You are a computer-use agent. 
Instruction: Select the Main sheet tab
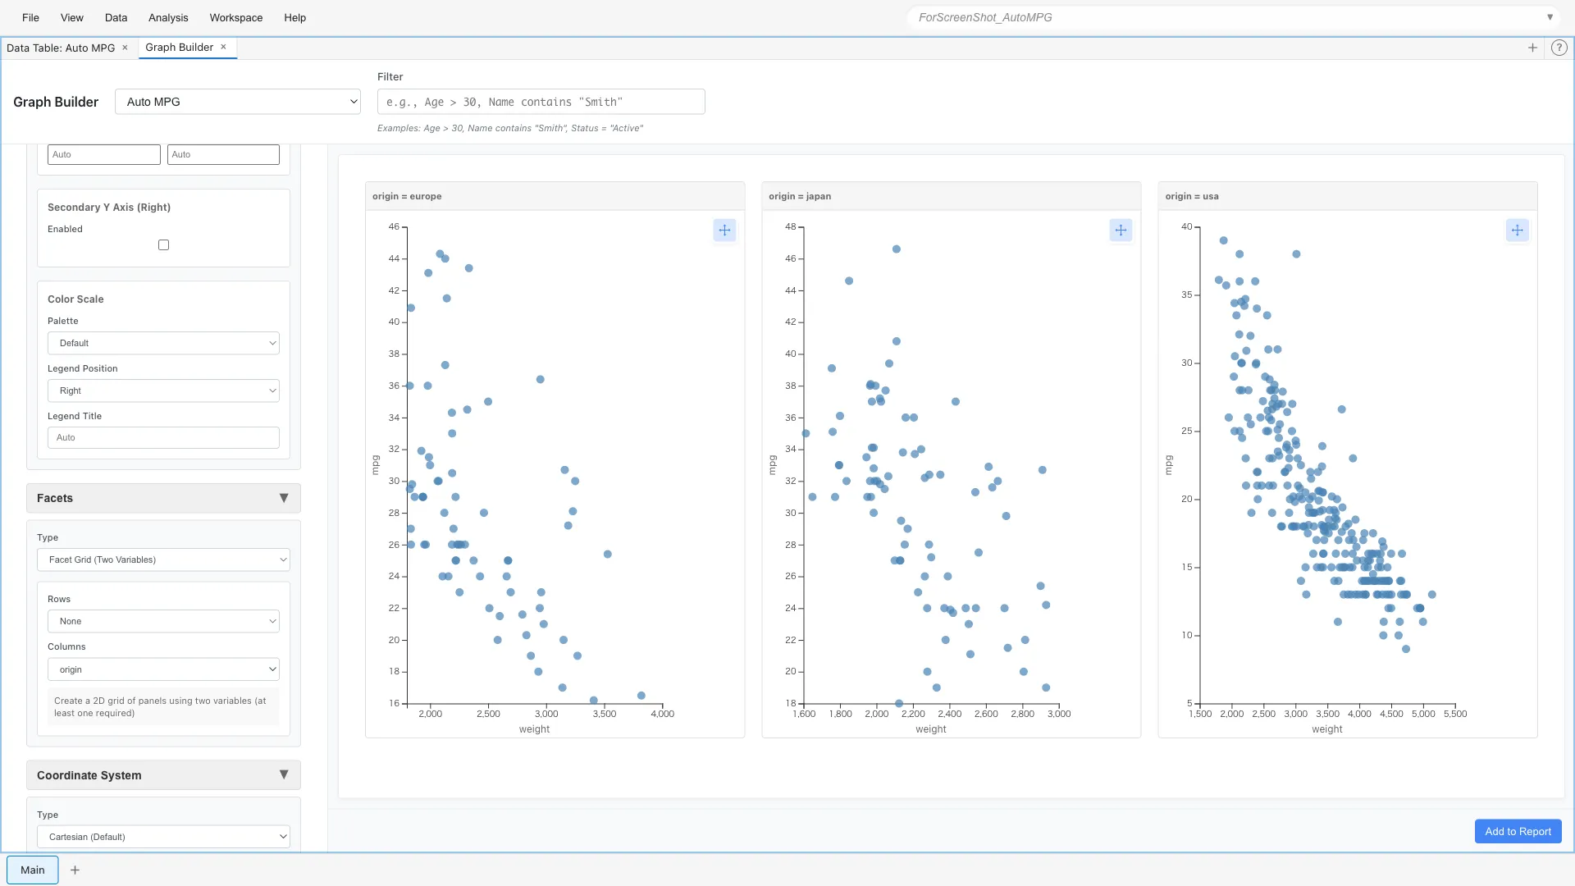point(33,870)
